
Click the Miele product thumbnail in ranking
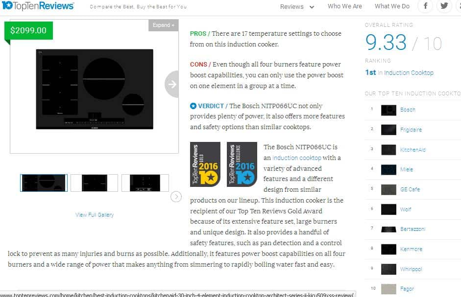388,170
